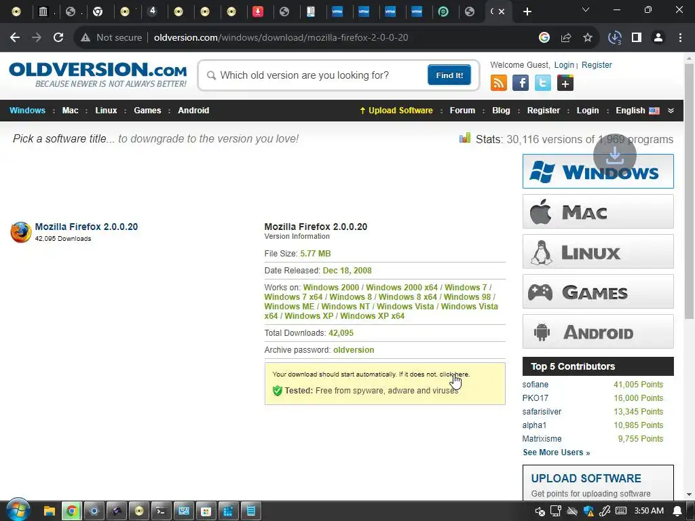Click the Register item in nav bar

544,111
